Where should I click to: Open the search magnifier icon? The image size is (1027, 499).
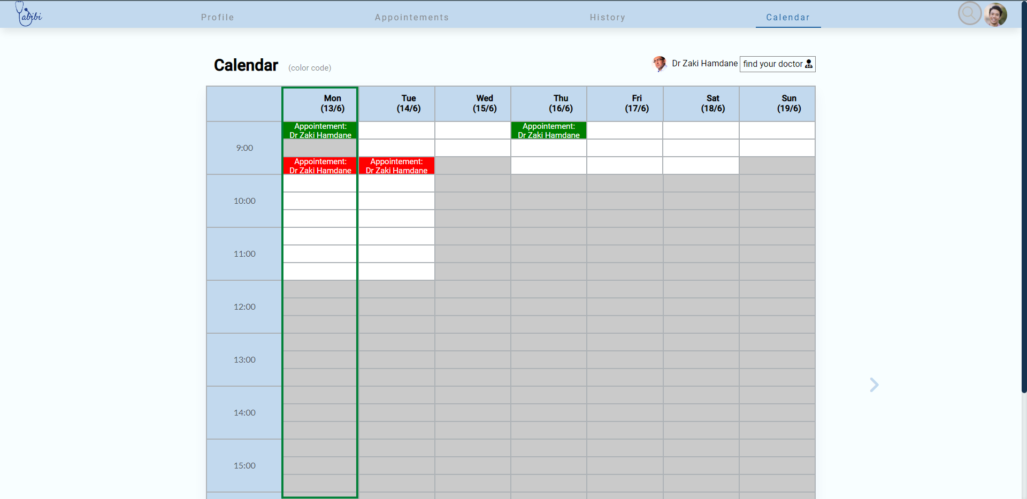(x=969, y=13)
